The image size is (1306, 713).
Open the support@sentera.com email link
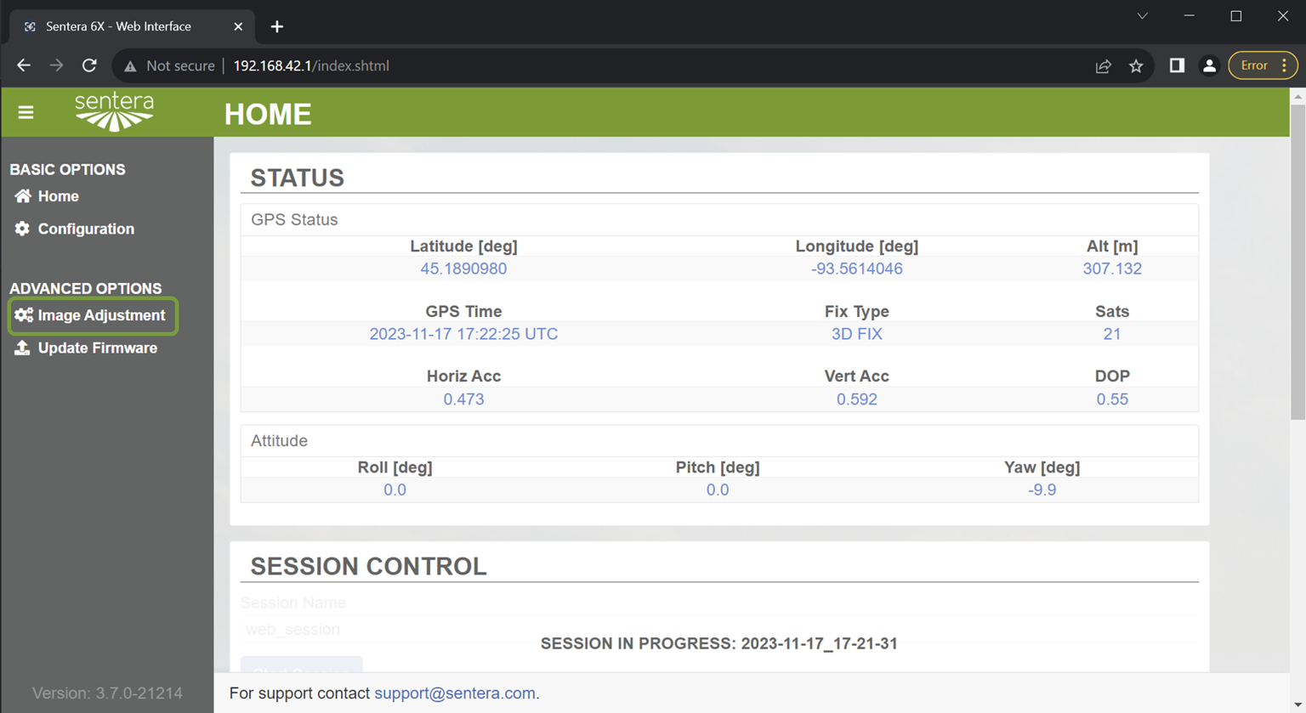[455, 693]
